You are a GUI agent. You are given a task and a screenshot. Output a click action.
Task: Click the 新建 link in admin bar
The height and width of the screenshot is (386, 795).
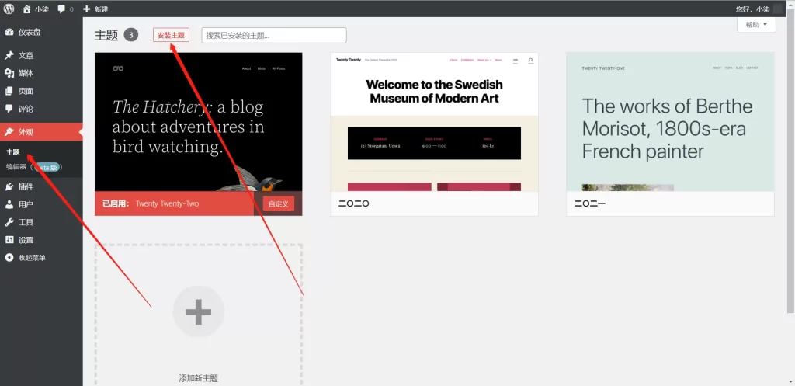[101, 9]
